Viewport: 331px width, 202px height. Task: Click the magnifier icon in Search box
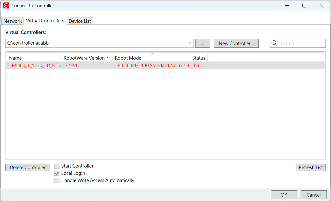274,43
